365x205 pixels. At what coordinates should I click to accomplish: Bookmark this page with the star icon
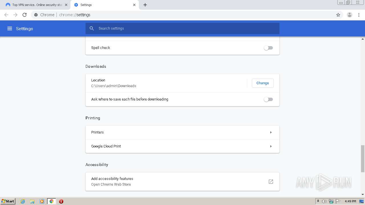338,15
